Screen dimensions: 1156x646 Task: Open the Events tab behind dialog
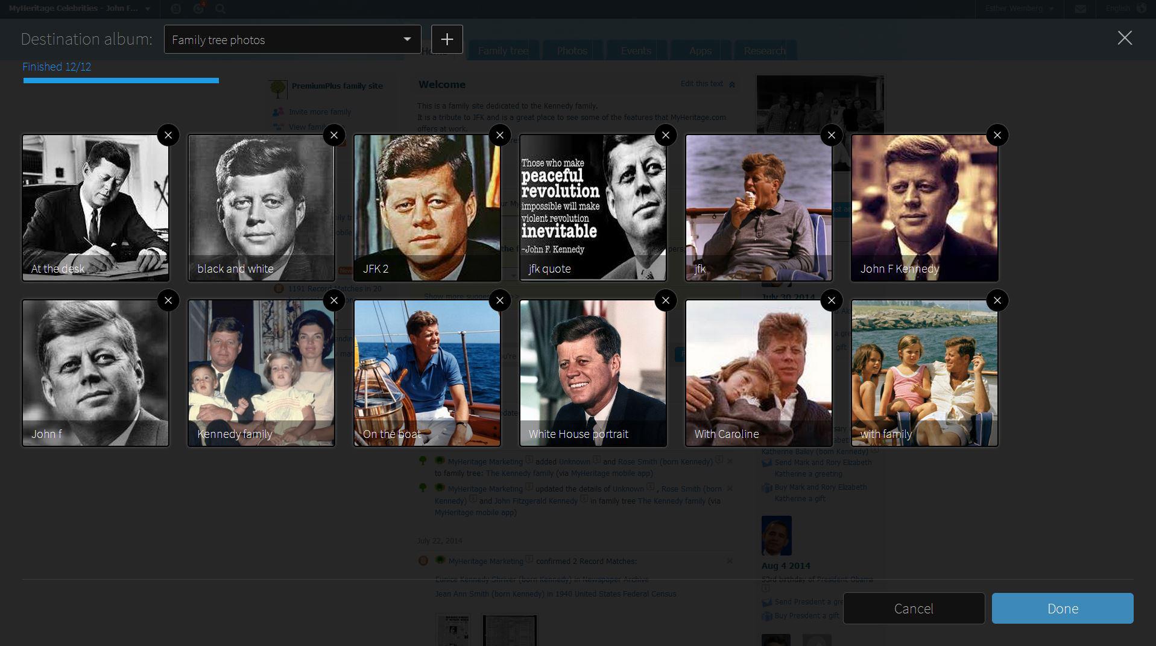[x=636, y=51]
